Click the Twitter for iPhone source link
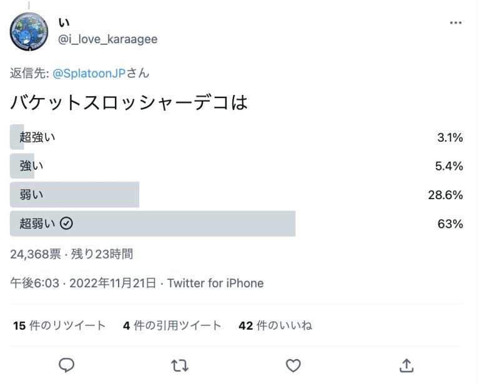 tap(215, 283)
